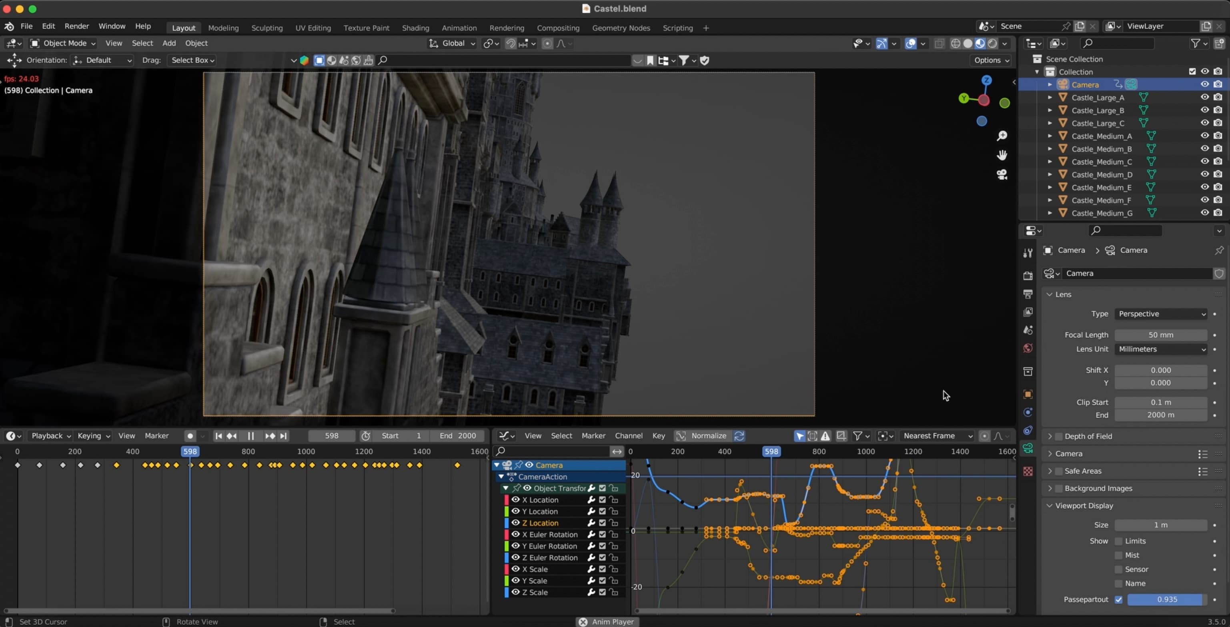1230x627 pixels.
Task: Click the graph editor auto-normalize refresh icon
Action: pos(739,435)
